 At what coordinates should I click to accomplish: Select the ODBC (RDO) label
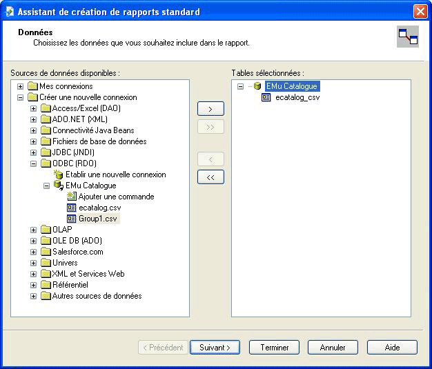coord(74,163)
